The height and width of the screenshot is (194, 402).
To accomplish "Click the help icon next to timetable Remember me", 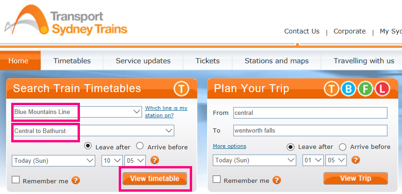I will click(x=76, y=181).
